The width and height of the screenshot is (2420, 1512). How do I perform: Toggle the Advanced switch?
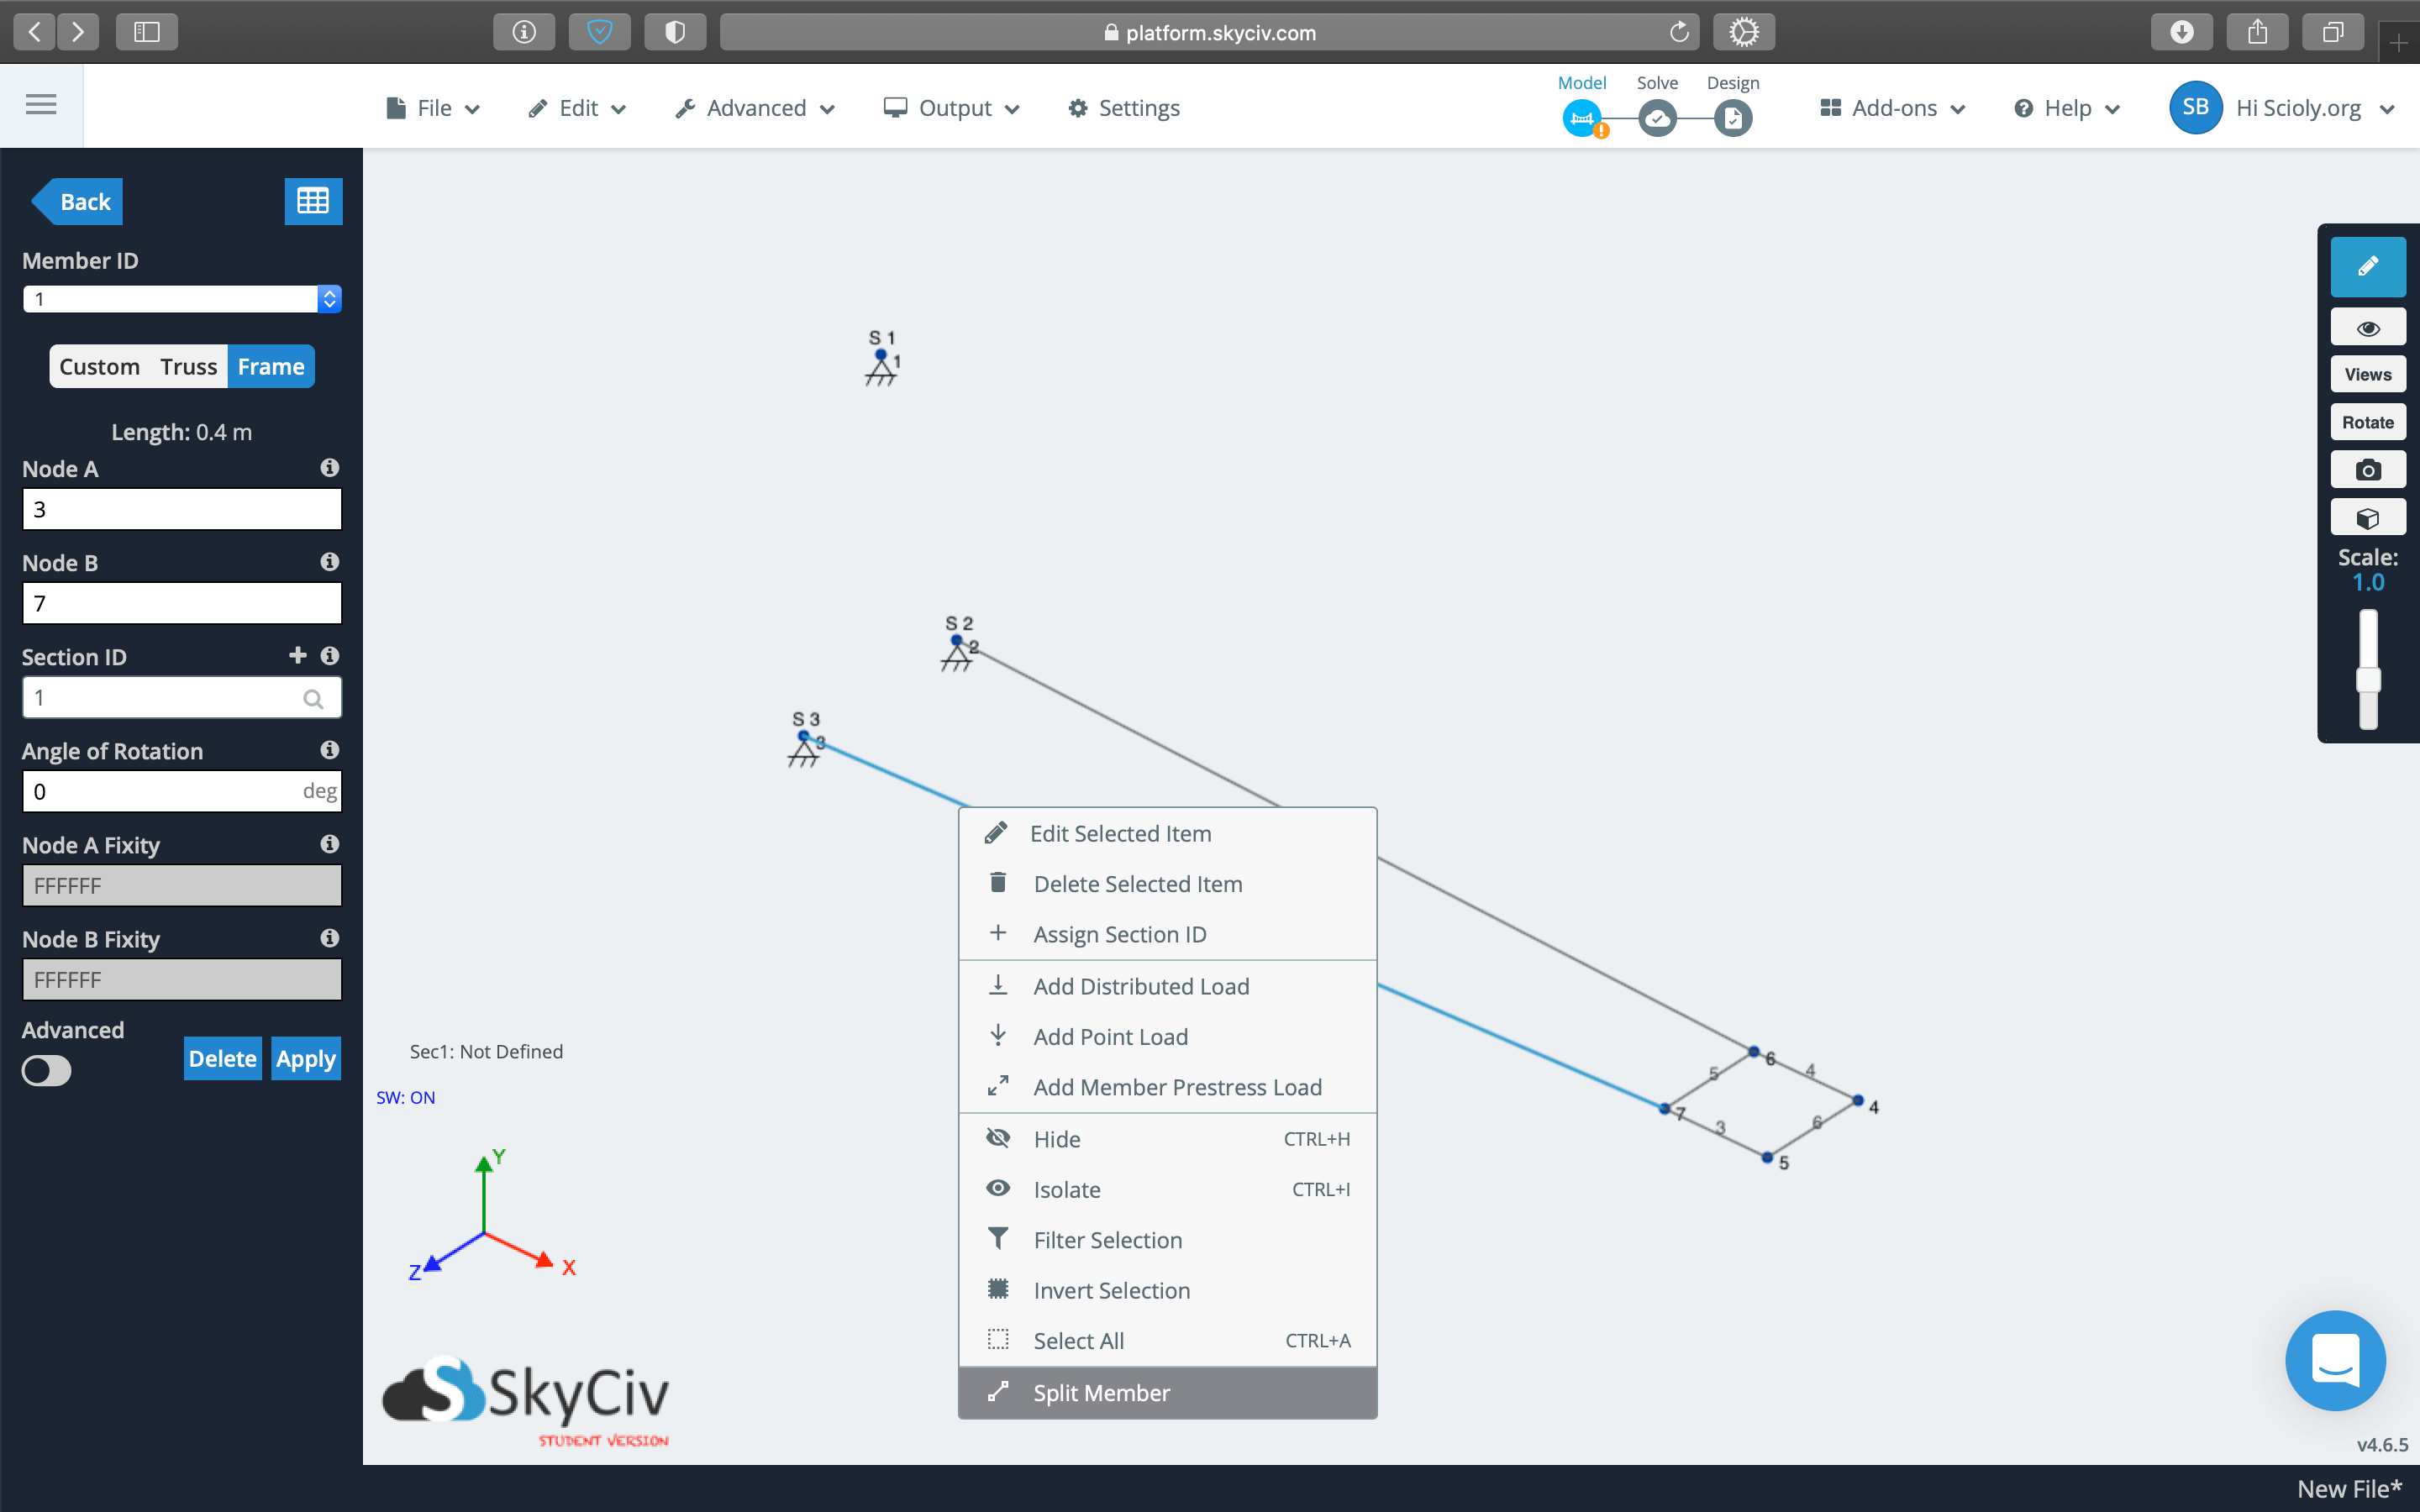47,1071
